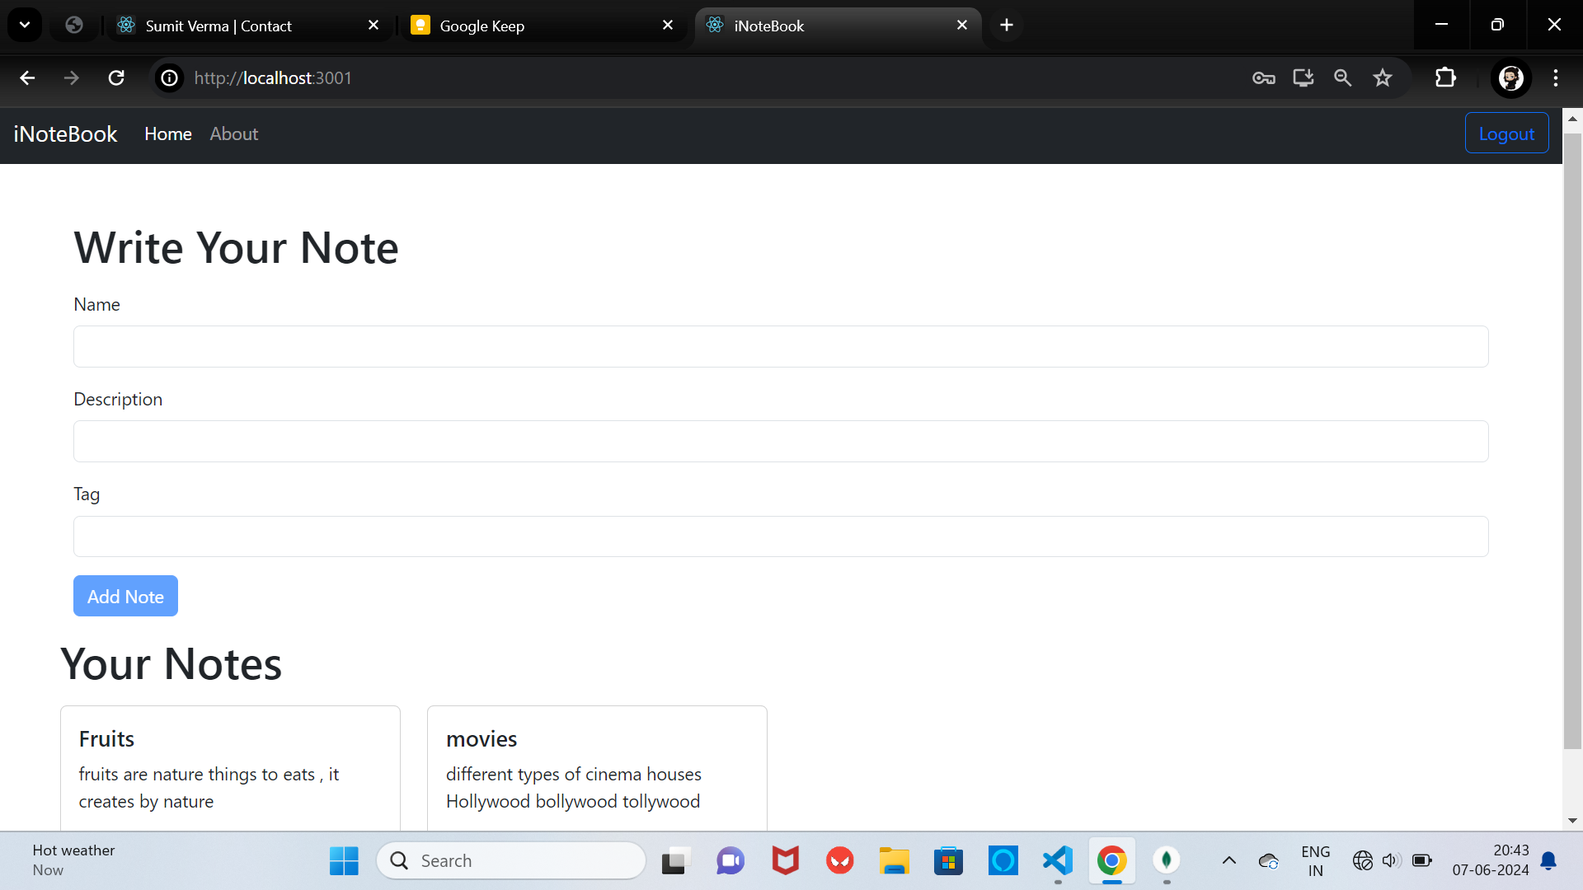1583x890 pixels.
Task: Show hidden system tray icons chevron
Action: [1228, 861]
